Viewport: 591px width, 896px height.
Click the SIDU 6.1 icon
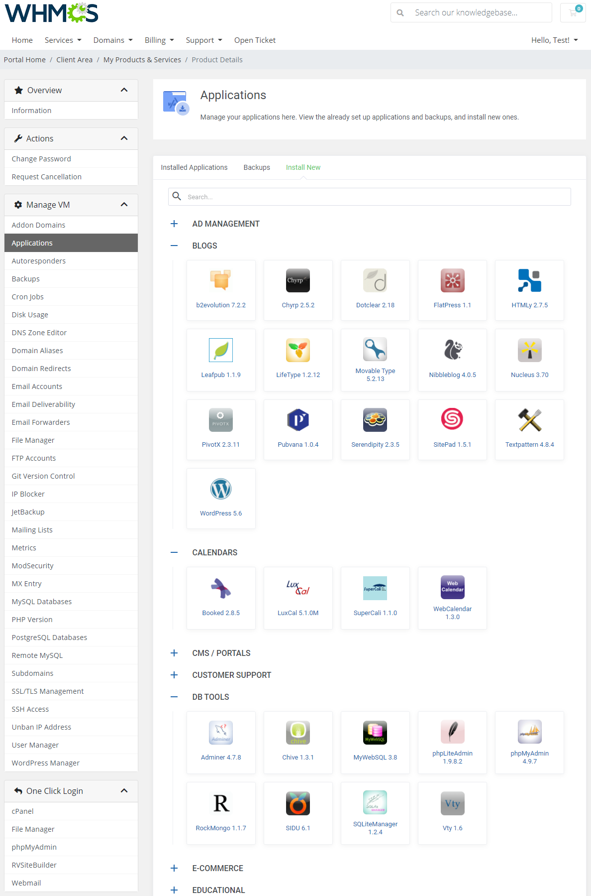pos(298,803)
